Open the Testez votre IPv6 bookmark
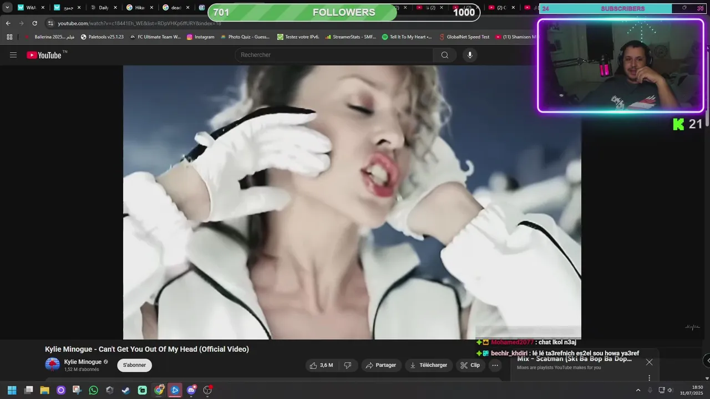The width and height of the screenshot is (710, 399). click(298, 37)
